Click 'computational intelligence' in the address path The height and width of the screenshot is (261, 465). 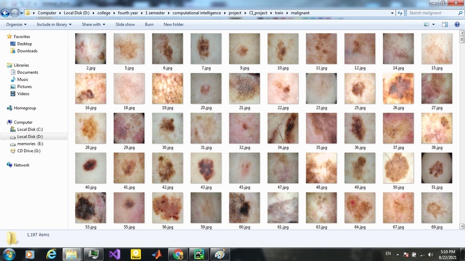197,13
